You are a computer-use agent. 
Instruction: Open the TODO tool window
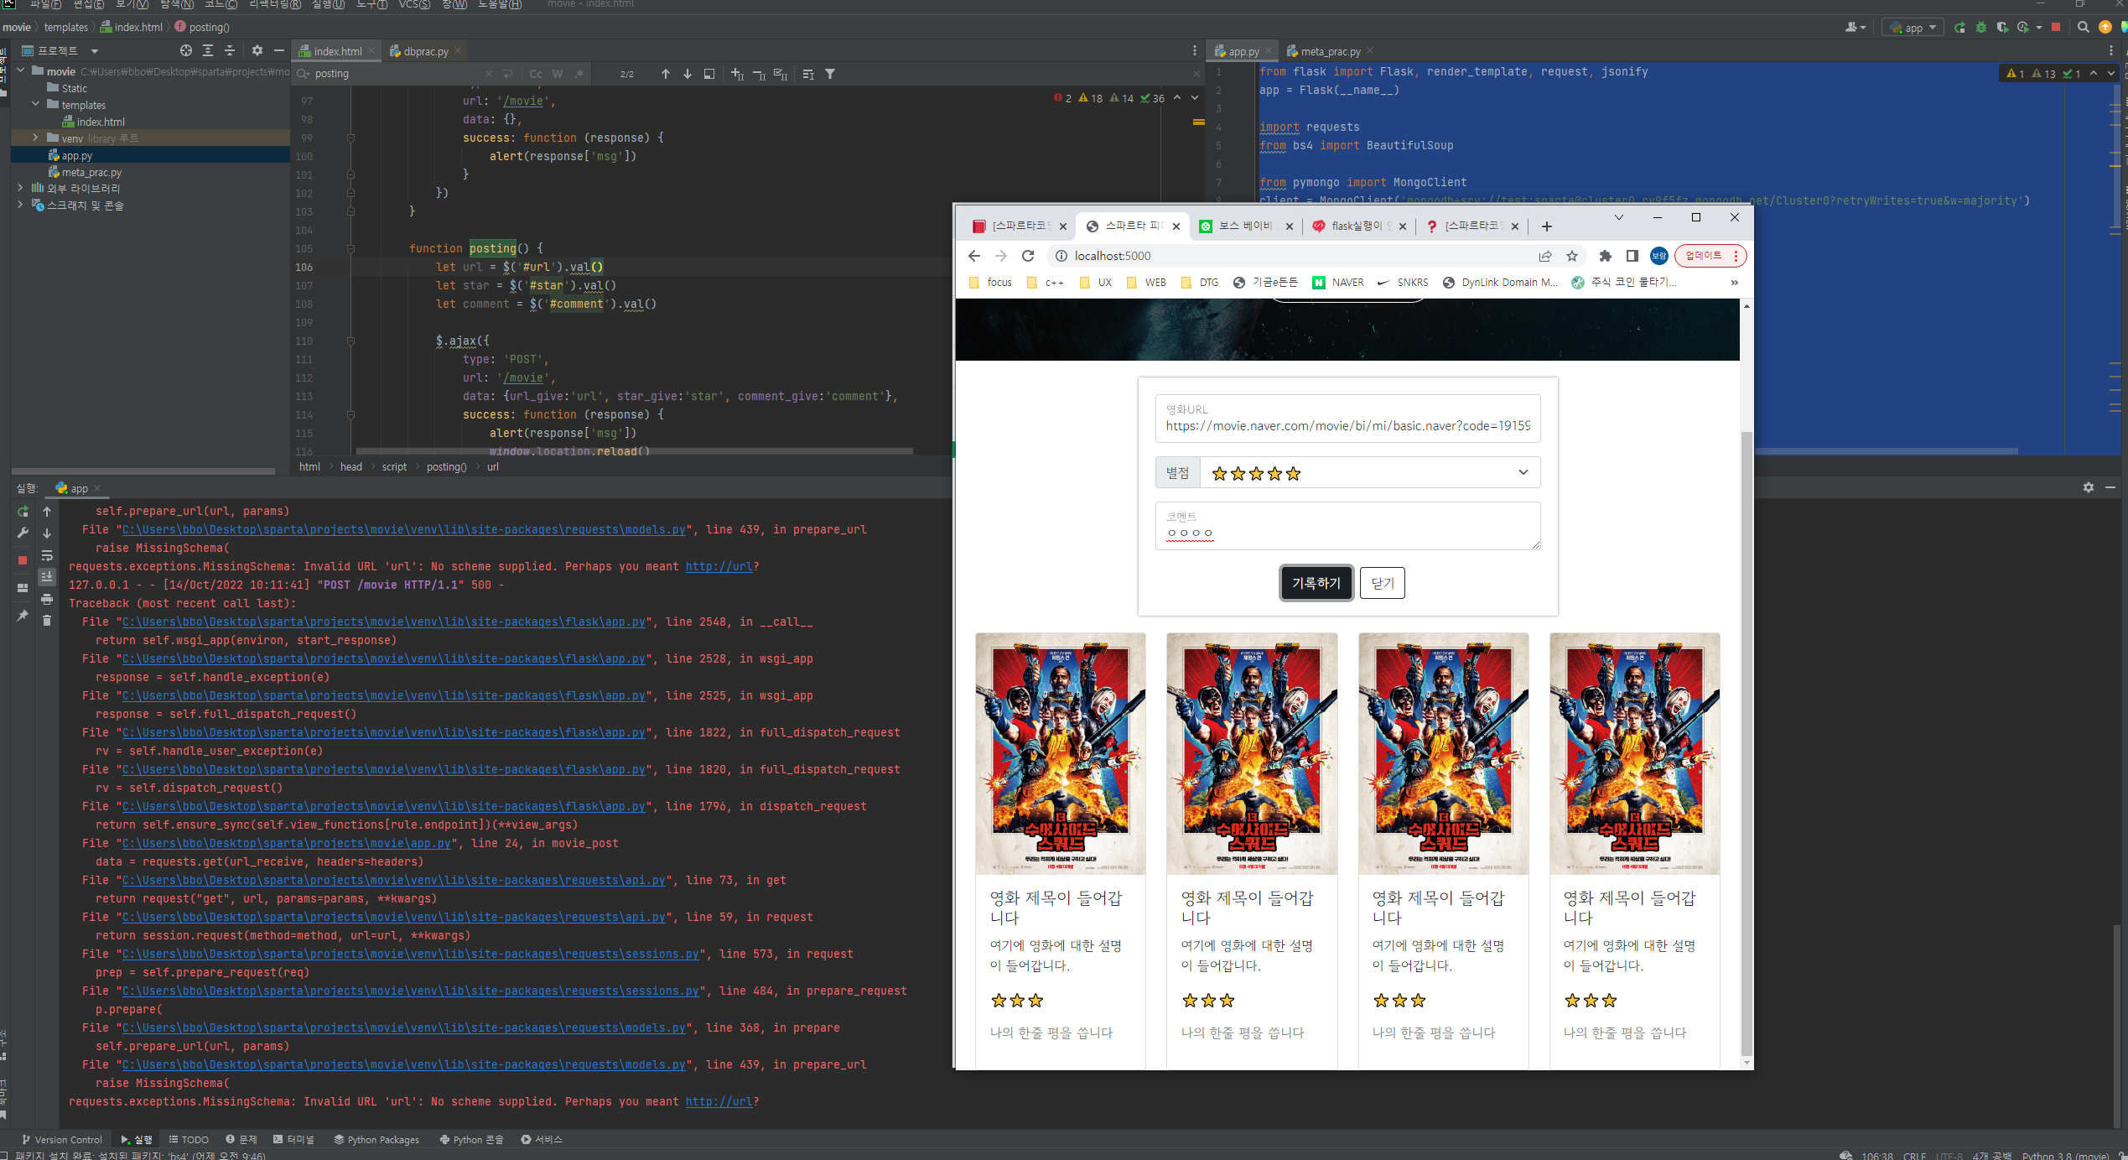coord(189,1140)
